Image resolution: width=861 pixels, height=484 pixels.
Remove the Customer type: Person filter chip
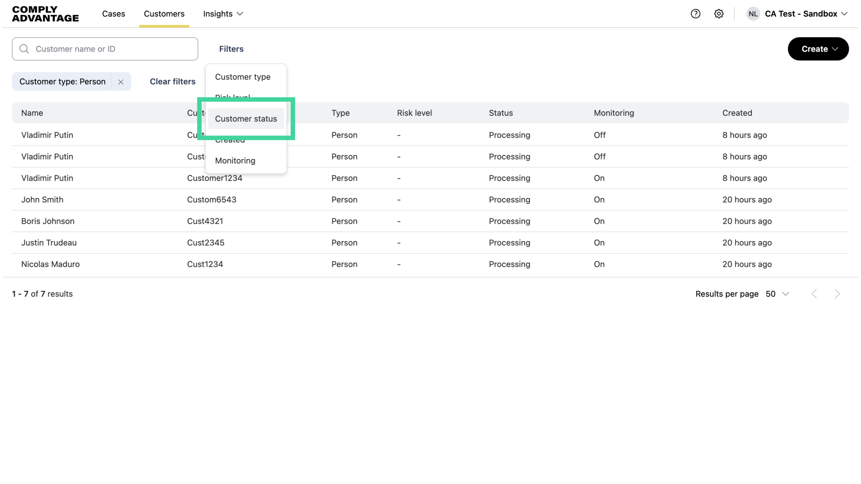click(x=120, y=82)
